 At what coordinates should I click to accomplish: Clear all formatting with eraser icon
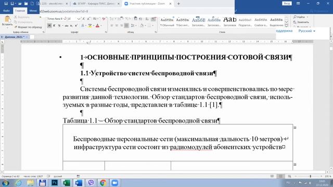click(x=104, y=19)
